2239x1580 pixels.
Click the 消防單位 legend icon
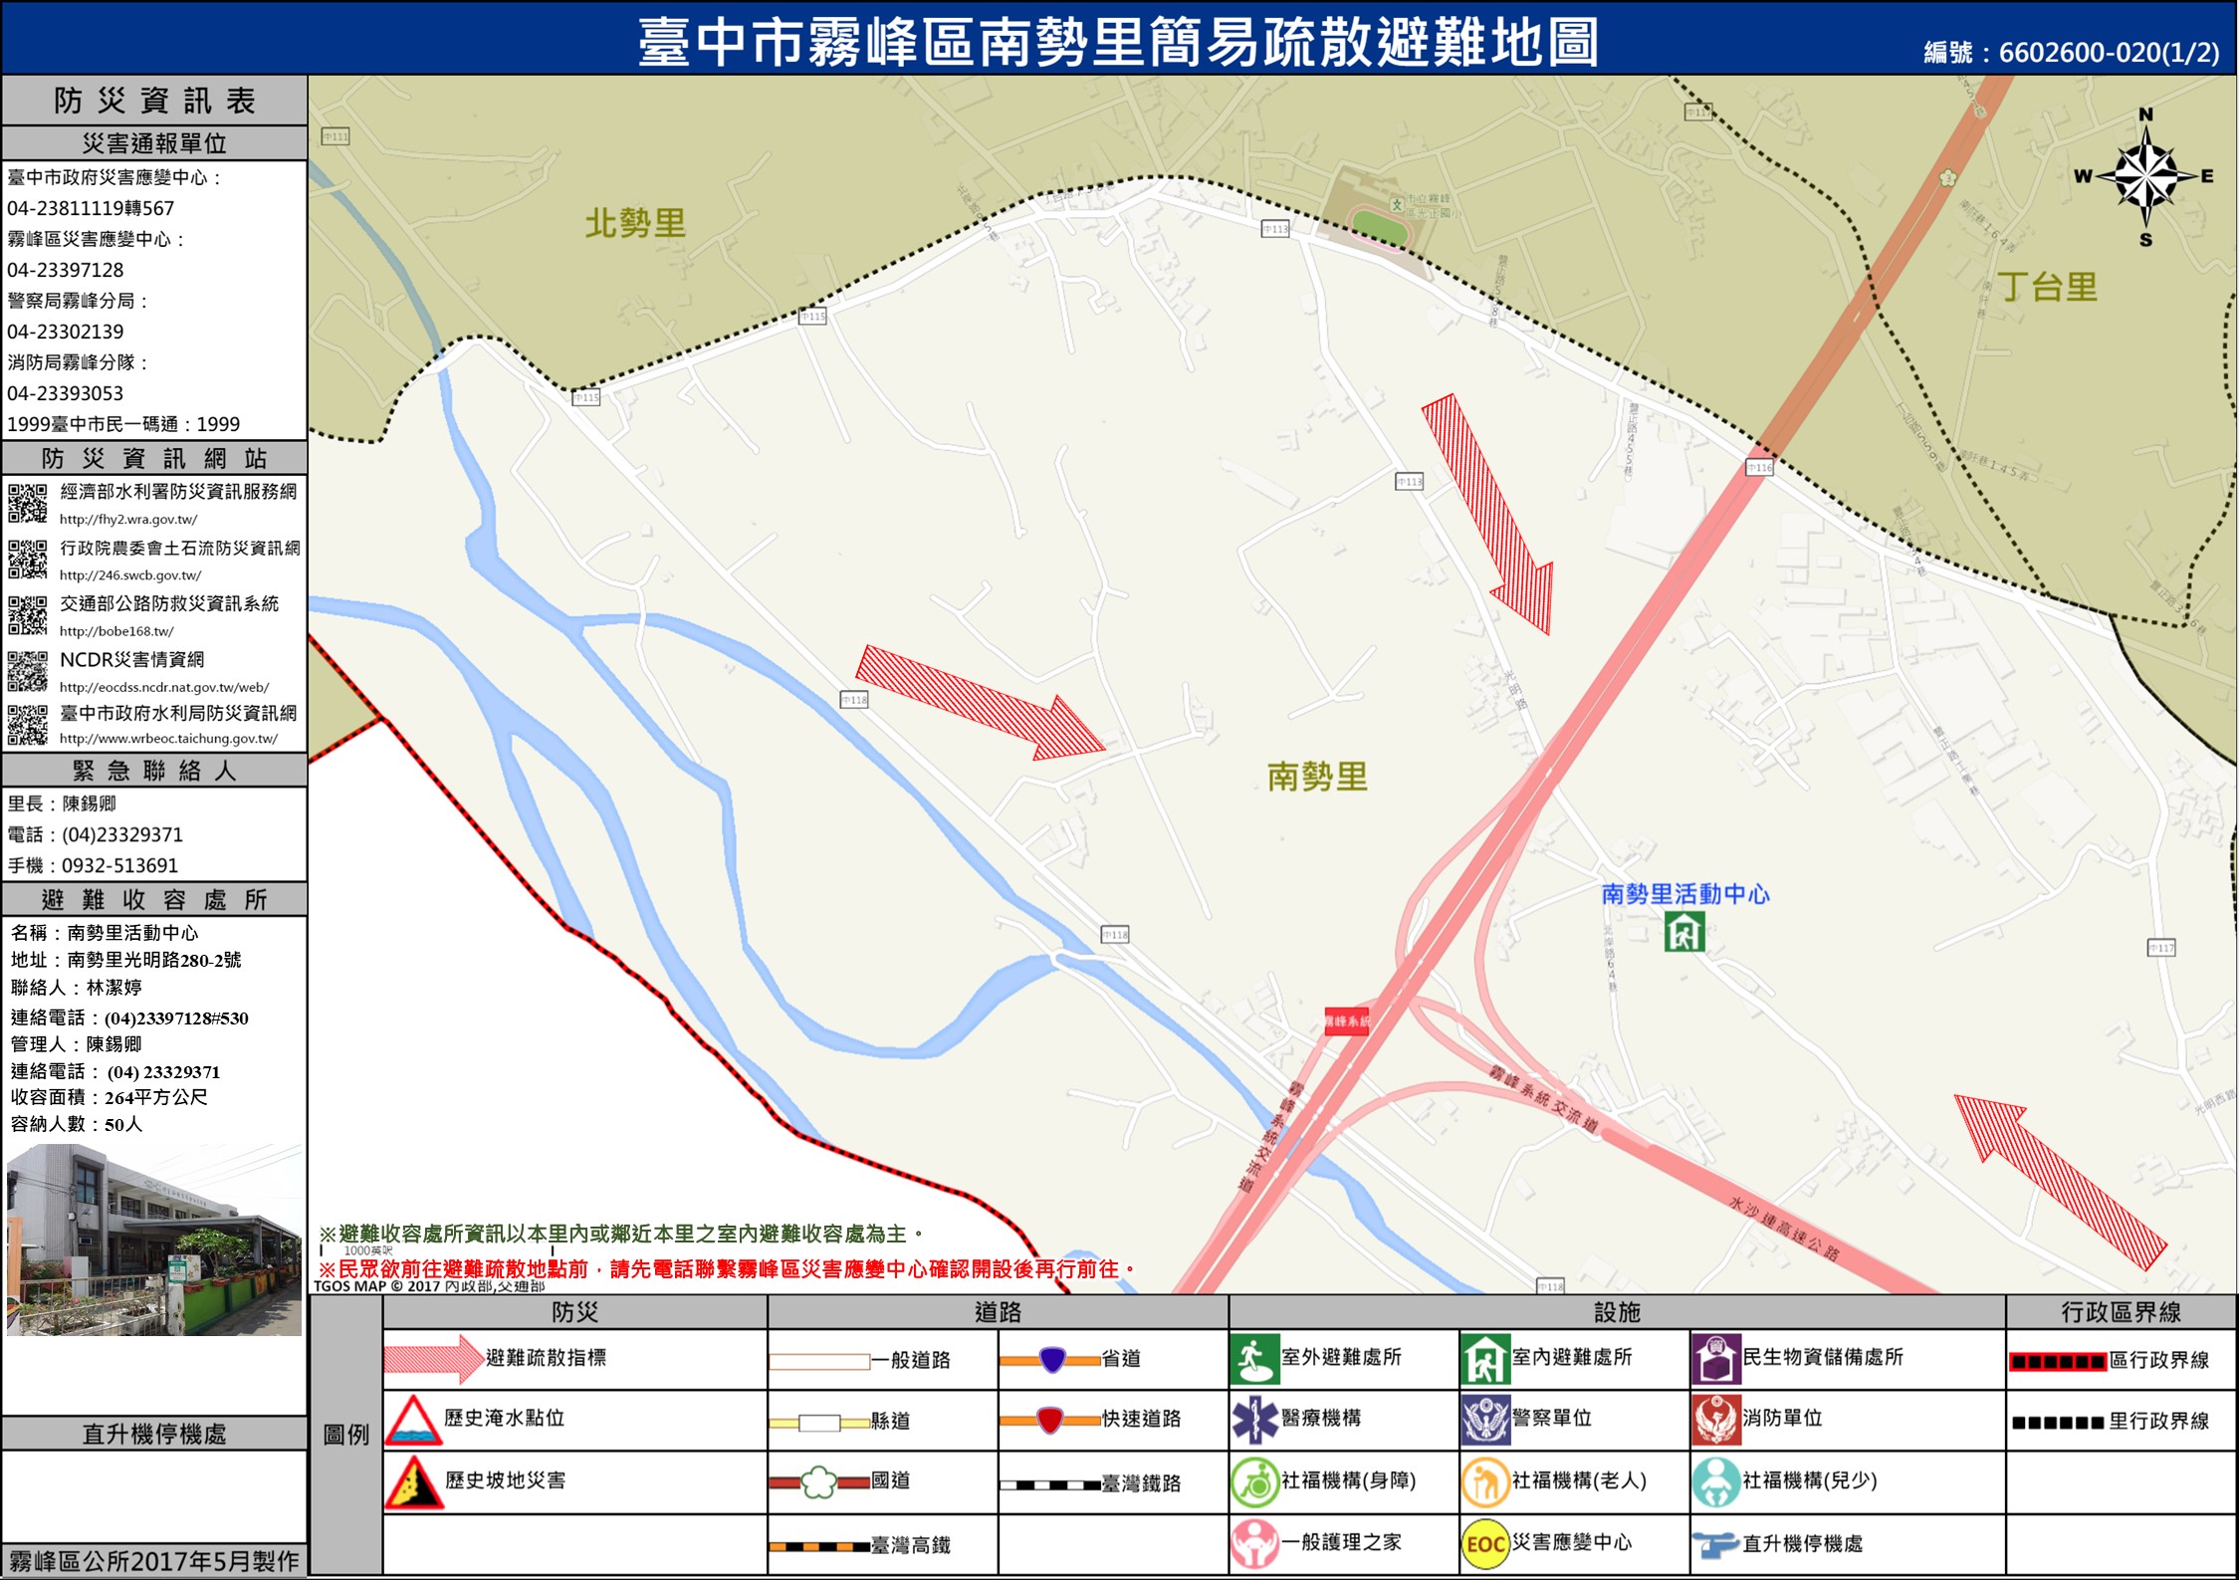click(x=1715, y=1420)
